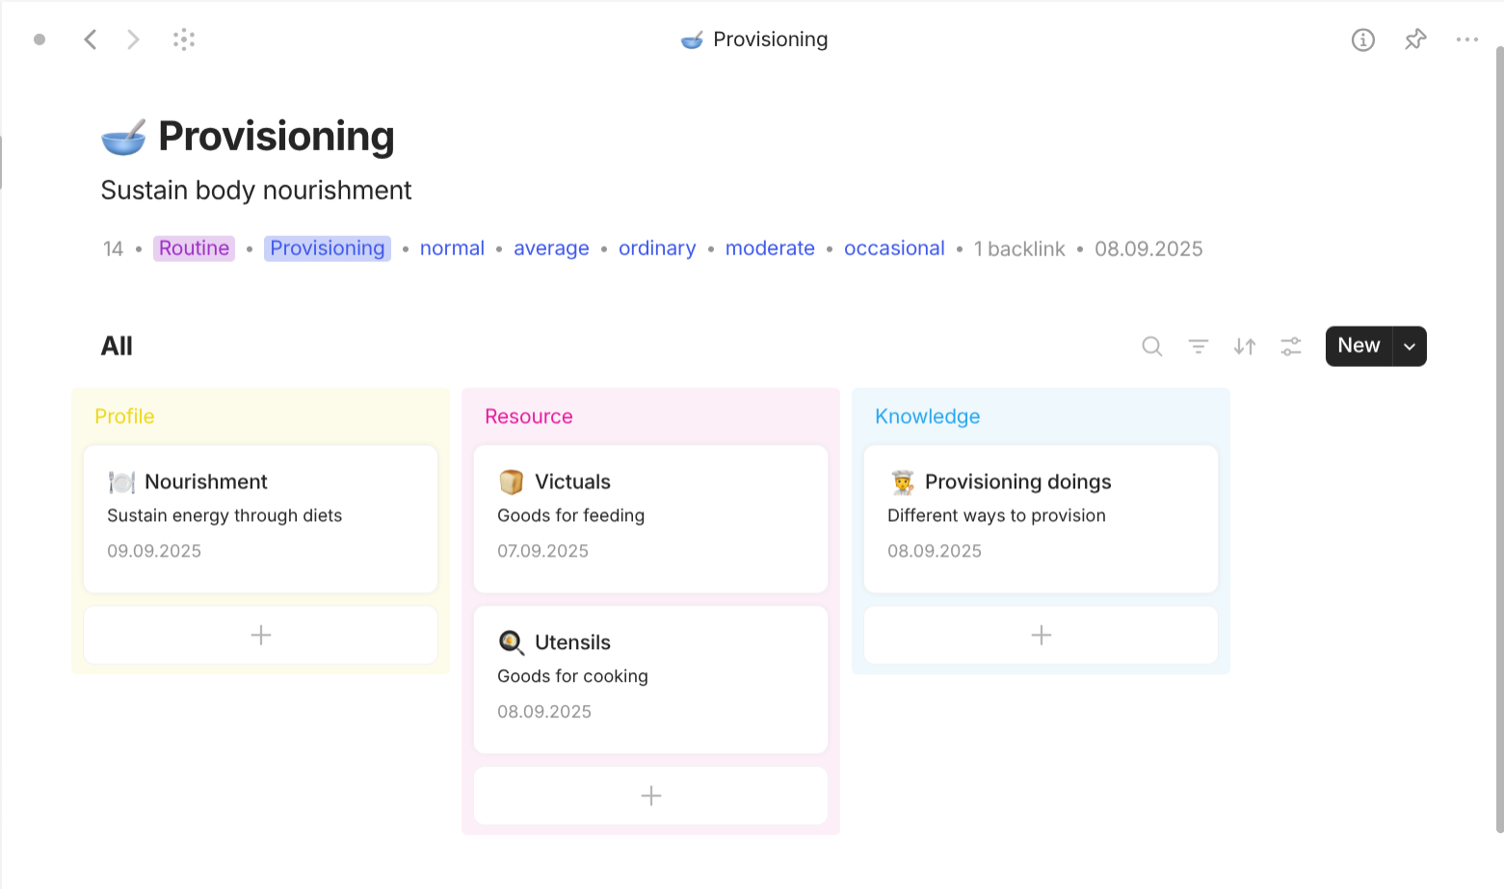Screen dimensions: 1504x889
Task: Open the view settings sliders icon
Action: pos(1290,346)
